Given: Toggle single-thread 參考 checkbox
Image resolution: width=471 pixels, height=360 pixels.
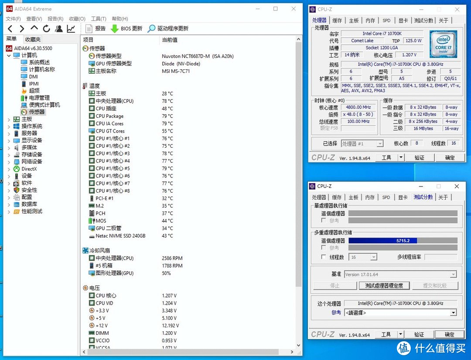Looking at the screenshot, I should (324, 221).
